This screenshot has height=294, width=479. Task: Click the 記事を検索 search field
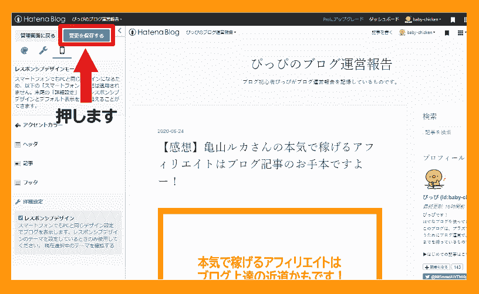coord(443,132)
